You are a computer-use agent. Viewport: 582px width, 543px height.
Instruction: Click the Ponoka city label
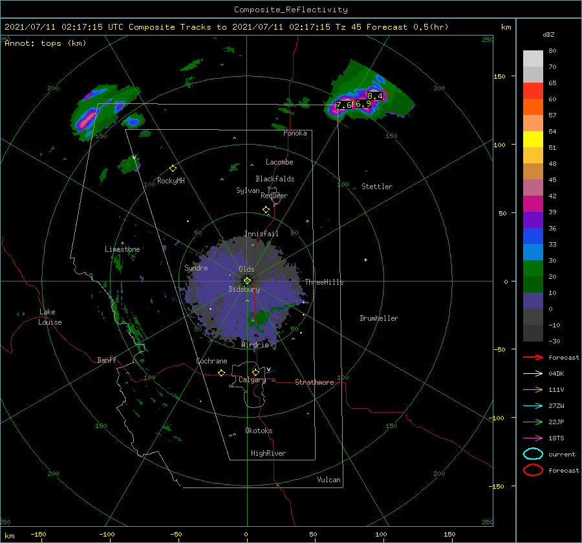(295, 133)
